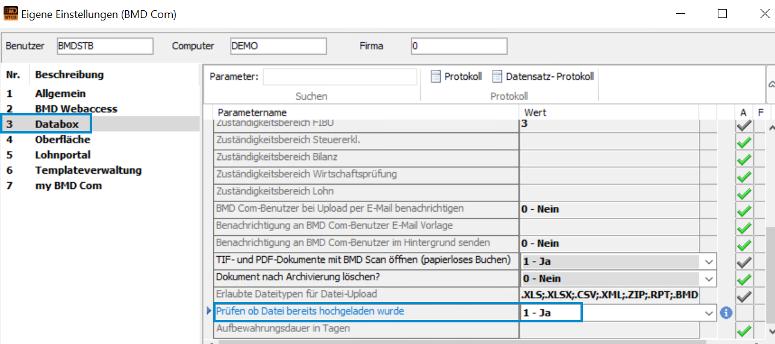Toggle gray checkmark for Erlaubte Dateitypen row
Viewport: 775px width, 344px height.
(x=744, y=296)
